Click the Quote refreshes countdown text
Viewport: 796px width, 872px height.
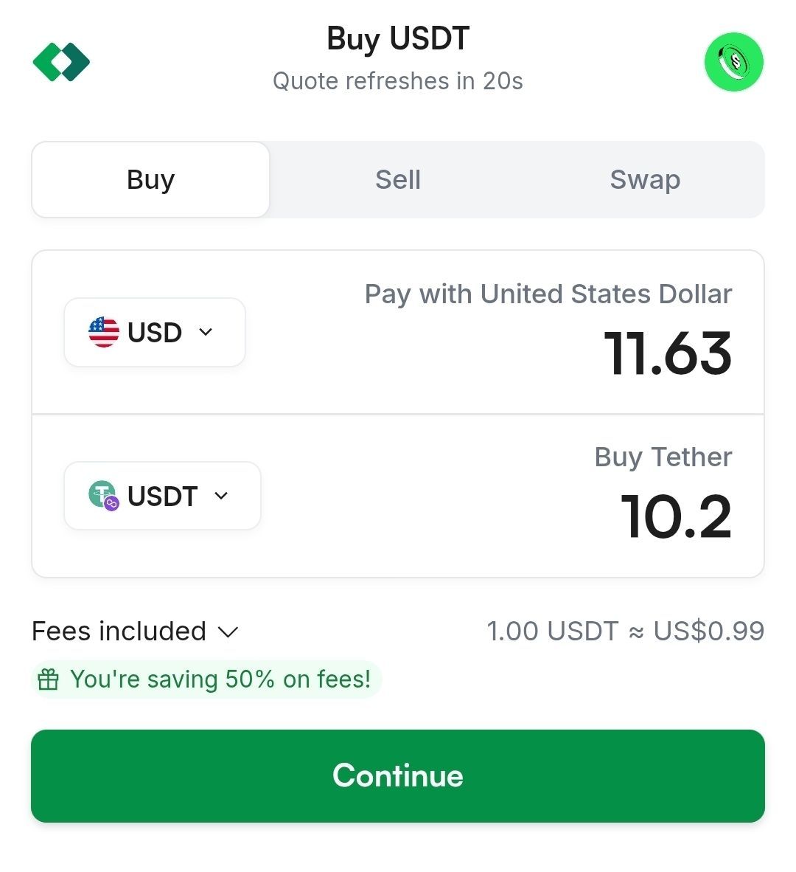coord(398,81)
